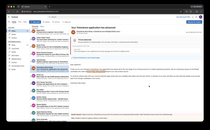Open email from Solari Talent Team

50,39
